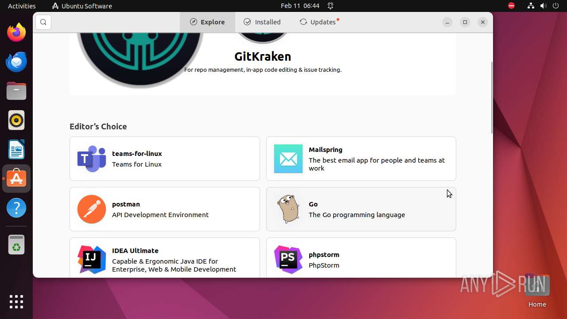This screenshot has width=567, height=319.
Task: Open LibreOffice Writer from the dock
Action: pyautogui.click(x=16, y=149)
